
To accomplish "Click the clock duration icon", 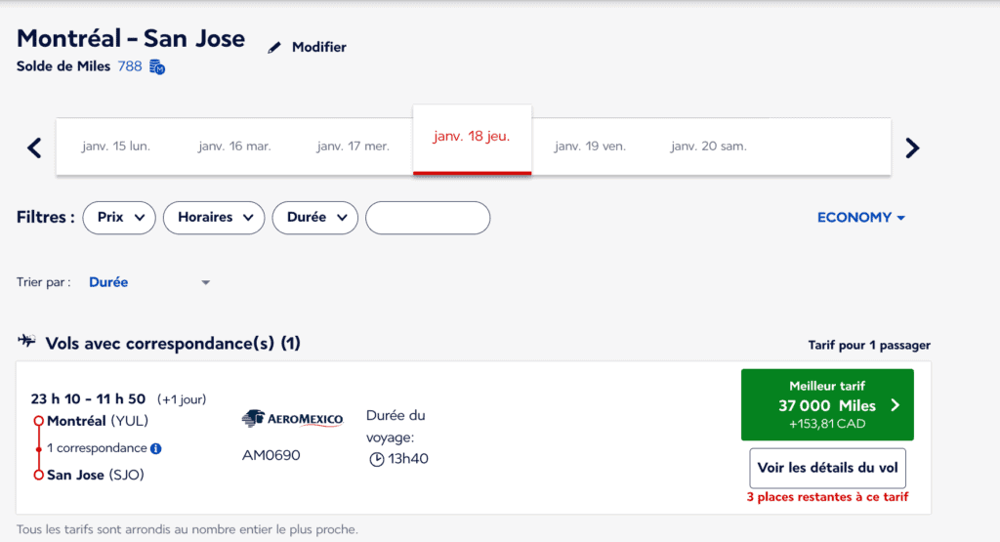I will pyautogui.click(x=377, y=459).
